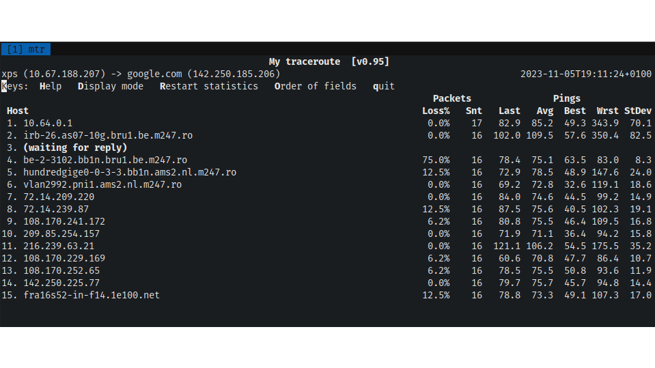Click the Loss% column header

click(436, 111)
